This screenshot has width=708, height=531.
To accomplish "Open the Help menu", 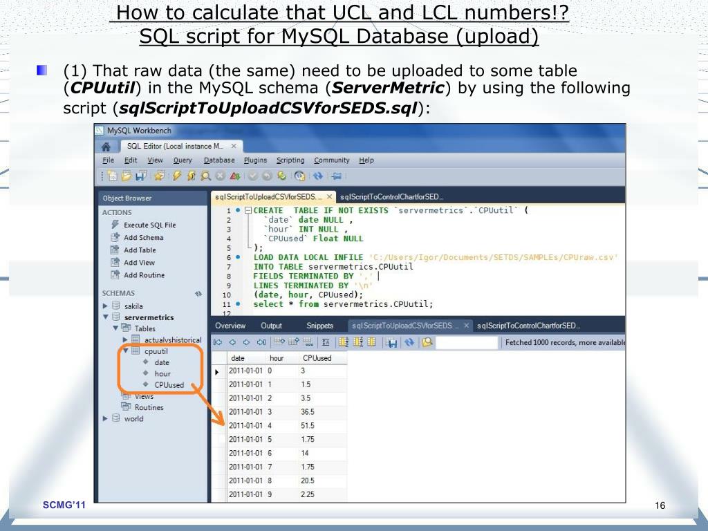I will (366, 160).
